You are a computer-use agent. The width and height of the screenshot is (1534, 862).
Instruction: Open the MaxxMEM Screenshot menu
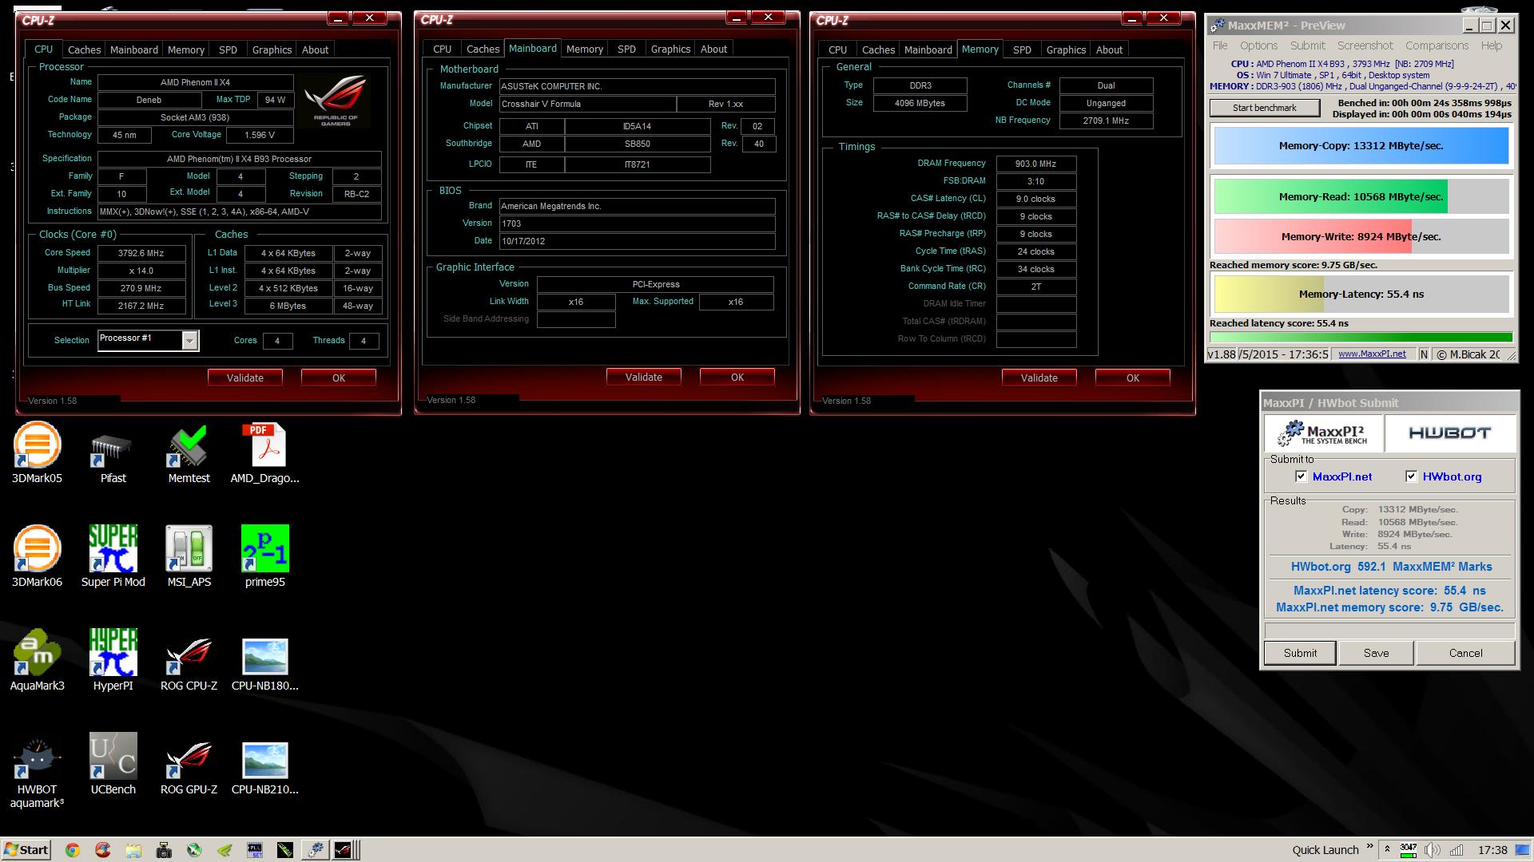(1365, 45)
